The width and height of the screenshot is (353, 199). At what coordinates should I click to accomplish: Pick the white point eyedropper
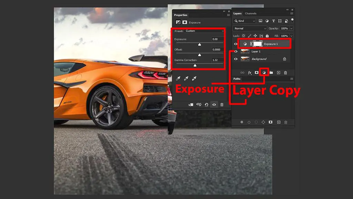[194, 78]
